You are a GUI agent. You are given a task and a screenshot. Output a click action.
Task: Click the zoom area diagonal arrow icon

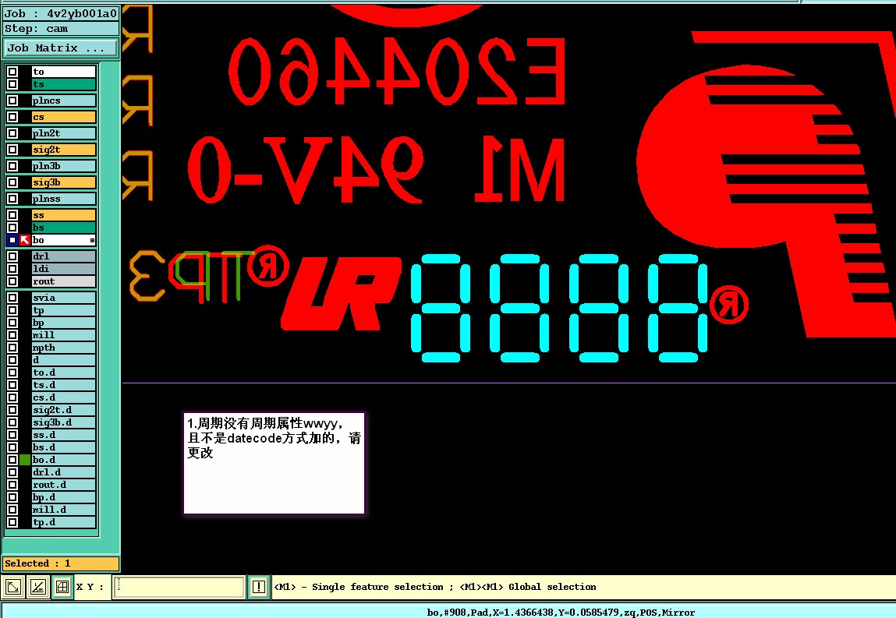[13, 587]
